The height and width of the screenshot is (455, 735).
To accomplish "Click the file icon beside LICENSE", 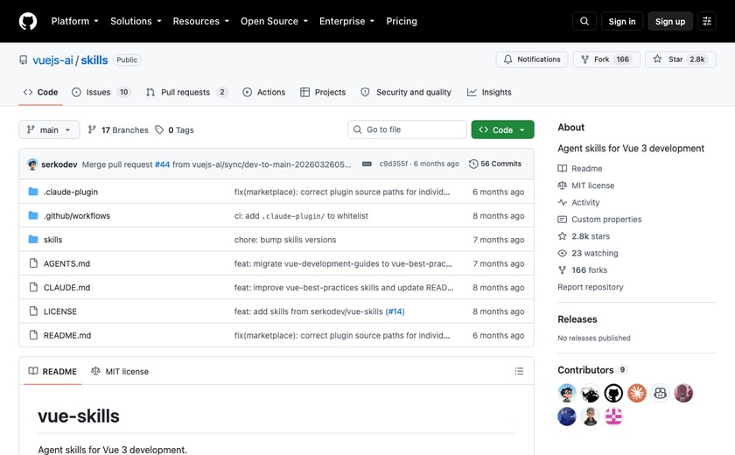I will [x=33, y=311].
